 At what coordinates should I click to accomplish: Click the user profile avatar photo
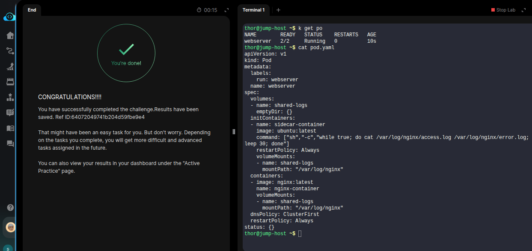10,227
